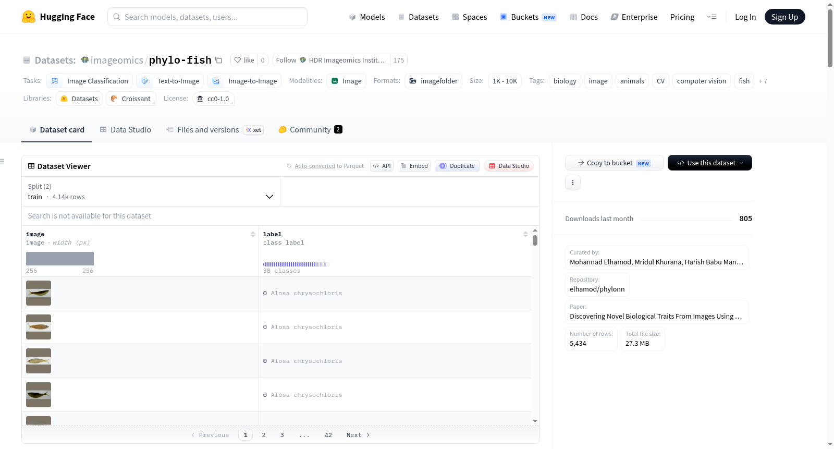The width and height of the screenshot is (834, 449).
Task: Click the API button in Dataset Viewer
Action: [x=382, y=166]
